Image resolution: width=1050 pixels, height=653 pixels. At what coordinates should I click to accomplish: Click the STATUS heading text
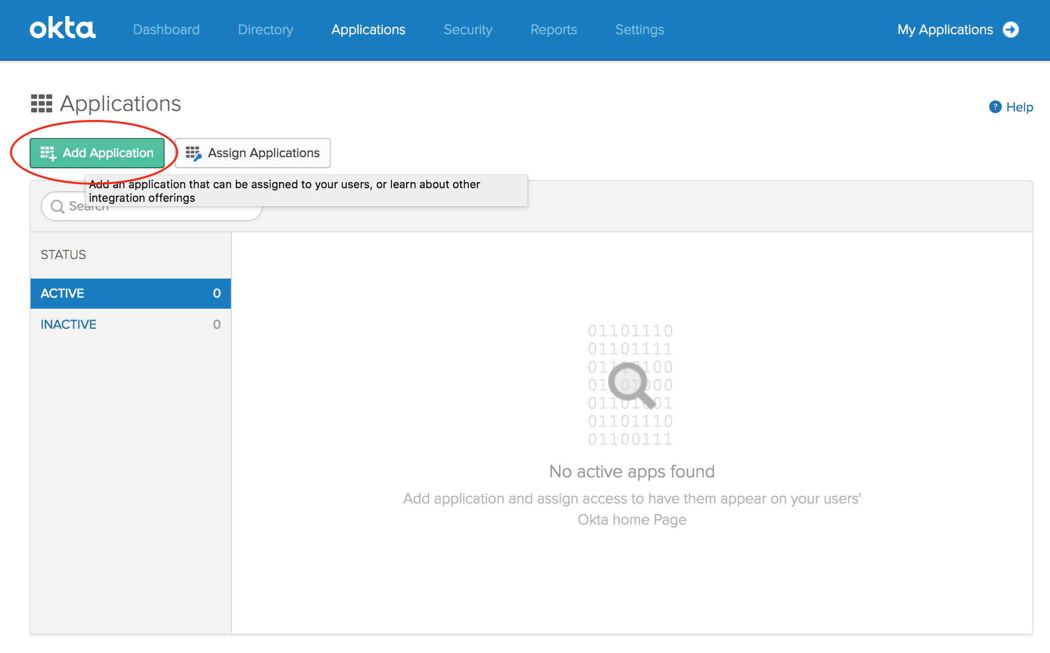63,254
